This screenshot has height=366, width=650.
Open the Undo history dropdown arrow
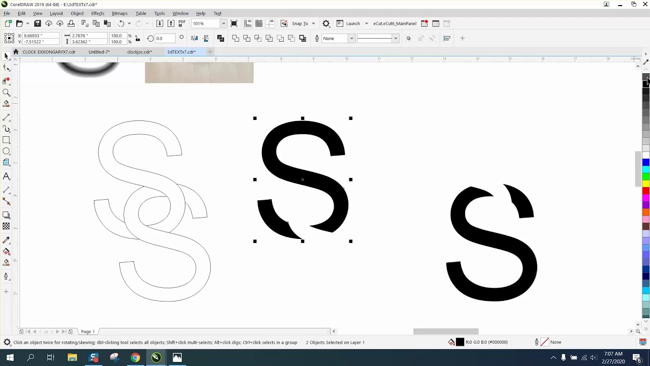[129, 23]
